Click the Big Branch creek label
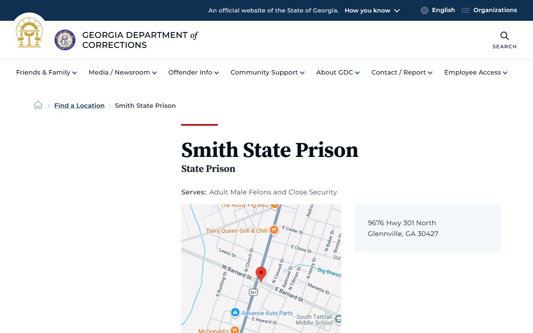 pos(329,272)
